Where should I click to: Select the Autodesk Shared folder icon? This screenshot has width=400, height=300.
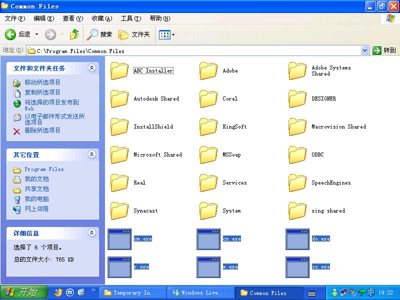[x=119, y=98]
